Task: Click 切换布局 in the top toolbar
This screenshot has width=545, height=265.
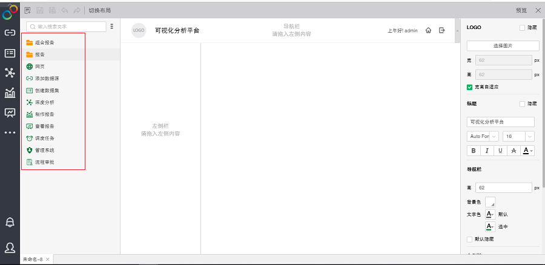Action: (99, 10)
